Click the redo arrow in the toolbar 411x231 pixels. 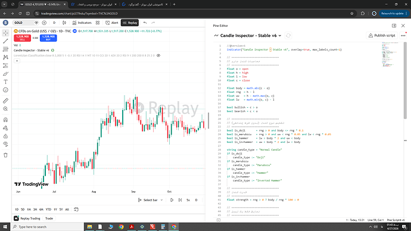[153, 23]
